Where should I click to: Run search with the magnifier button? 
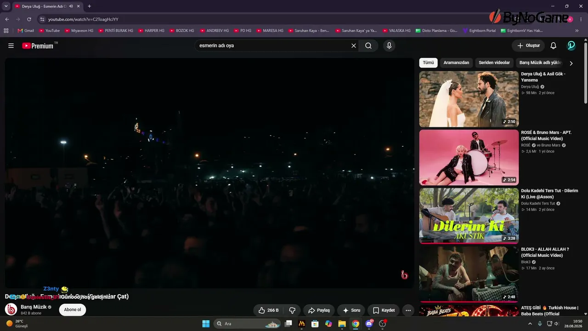pos(368,46)
